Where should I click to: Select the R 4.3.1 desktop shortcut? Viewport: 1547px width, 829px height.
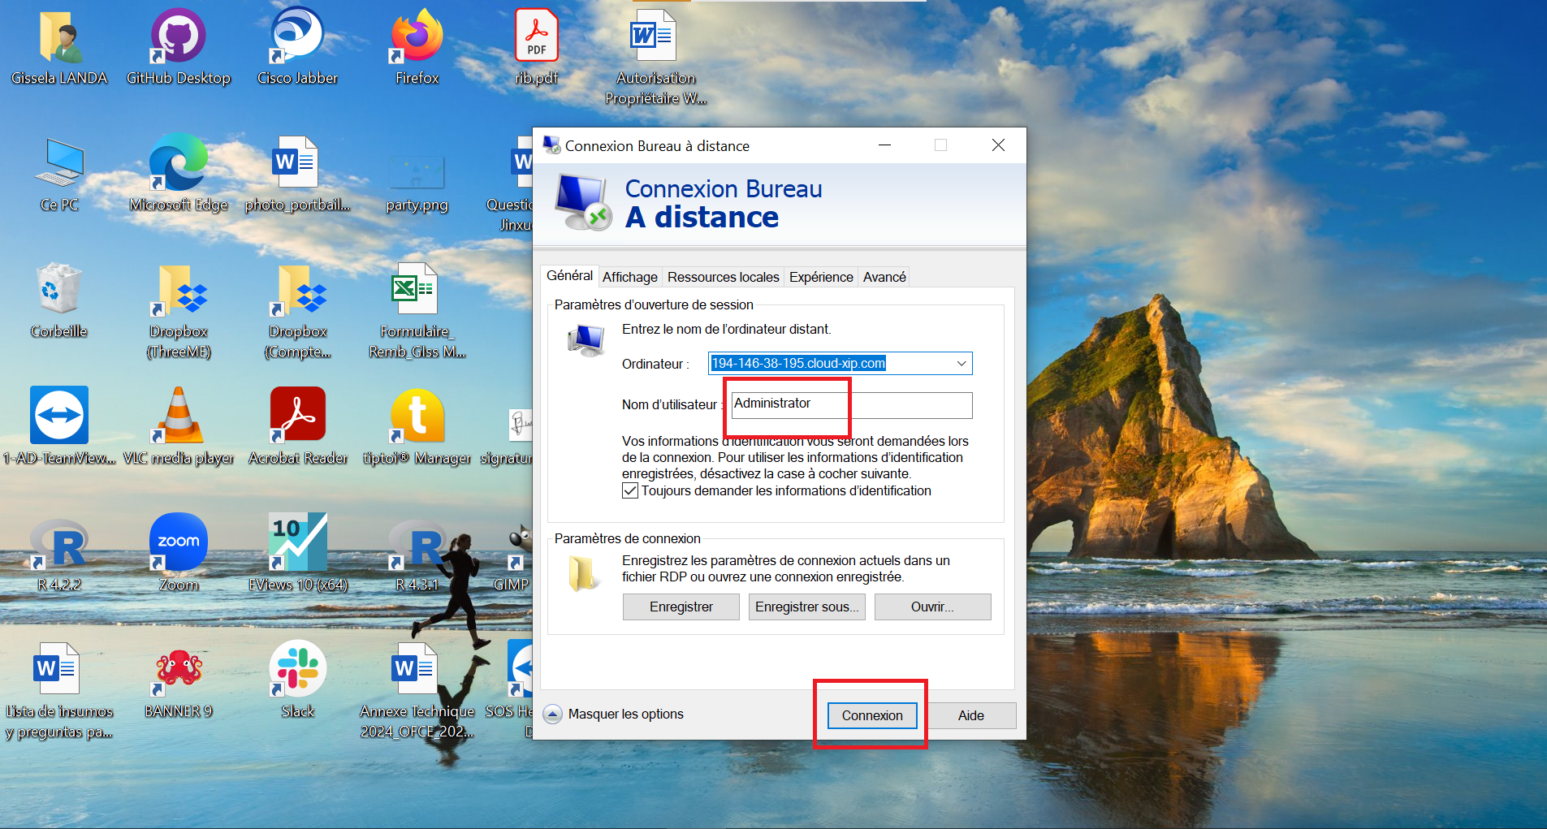417,543
